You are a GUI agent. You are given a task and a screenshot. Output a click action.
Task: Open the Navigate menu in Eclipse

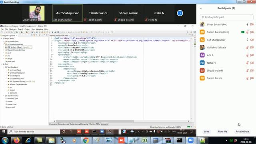tap(13, 29)
